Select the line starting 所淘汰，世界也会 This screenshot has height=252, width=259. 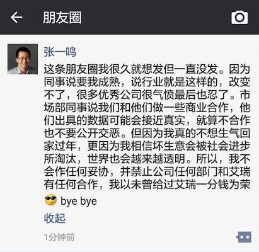pos(147,159)
